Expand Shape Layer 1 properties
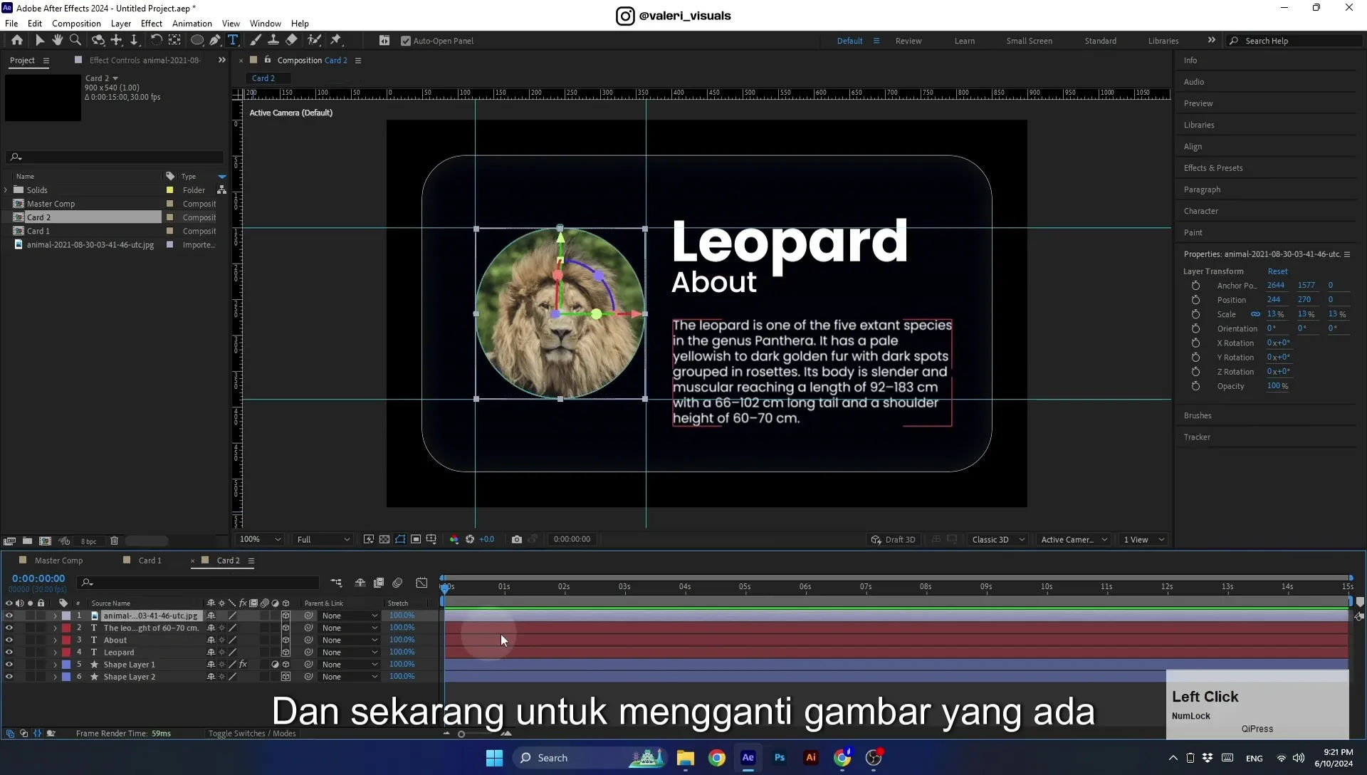1367x775 pixels. [55, 664]
